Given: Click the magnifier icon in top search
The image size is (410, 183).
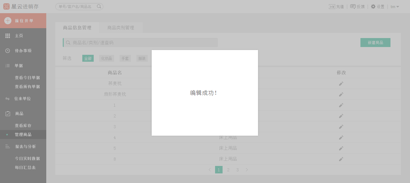Looking at the screenshot, I should 99,6.
